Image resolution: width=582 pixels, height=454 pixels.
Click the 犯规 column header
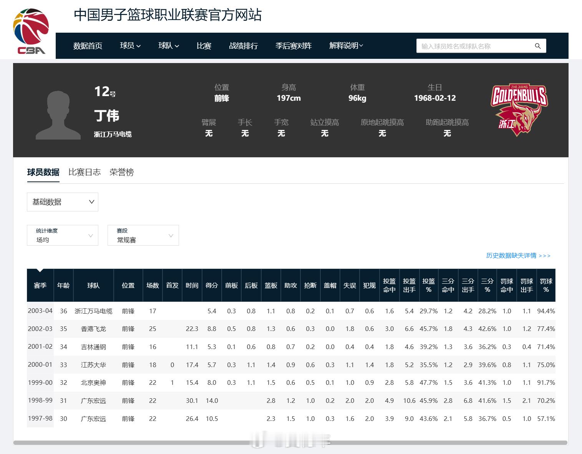pyautogui.click(x=369, y=285)
